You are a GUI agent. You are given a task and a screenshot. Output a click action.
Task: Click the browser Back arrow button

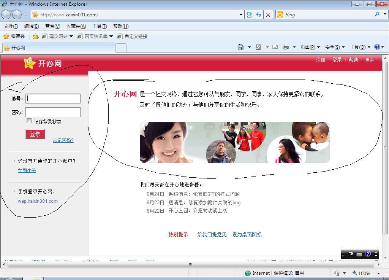click(6, 15)
